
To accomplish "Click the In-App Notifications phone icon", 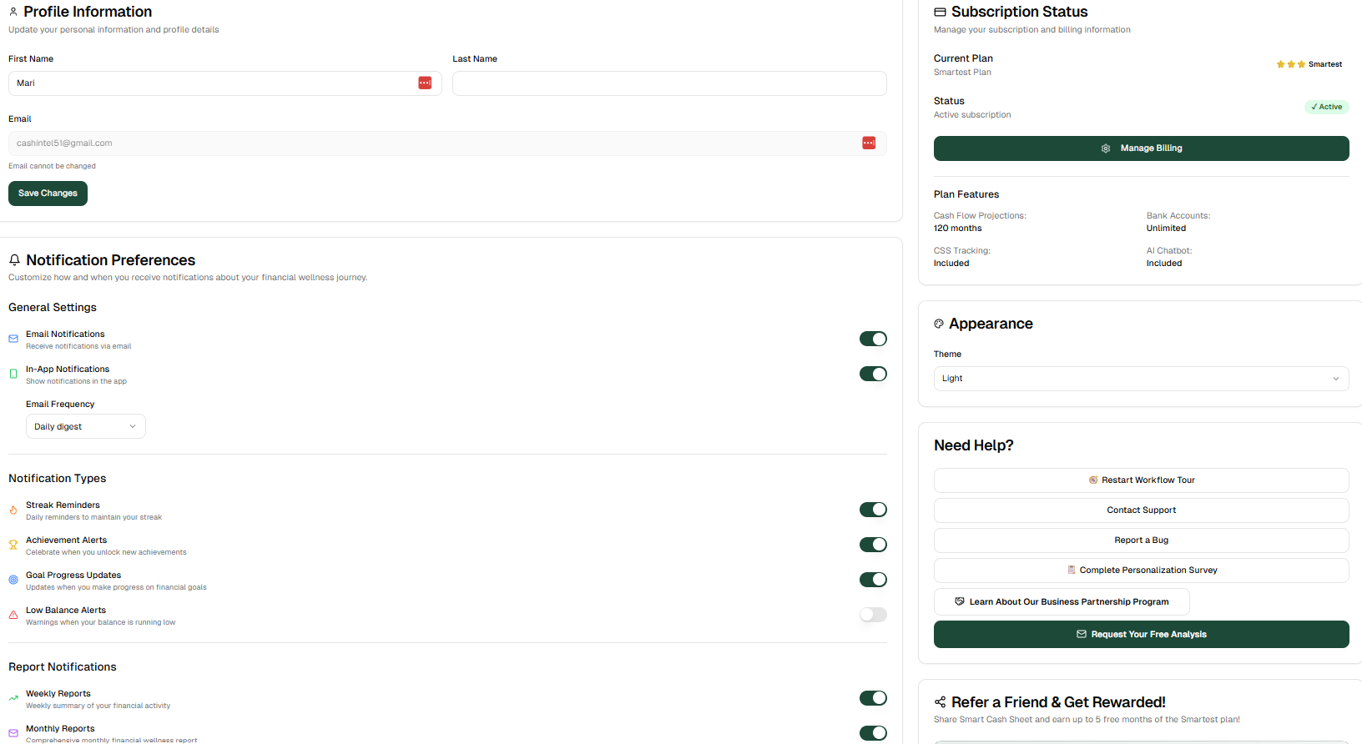I will (13, 374).
